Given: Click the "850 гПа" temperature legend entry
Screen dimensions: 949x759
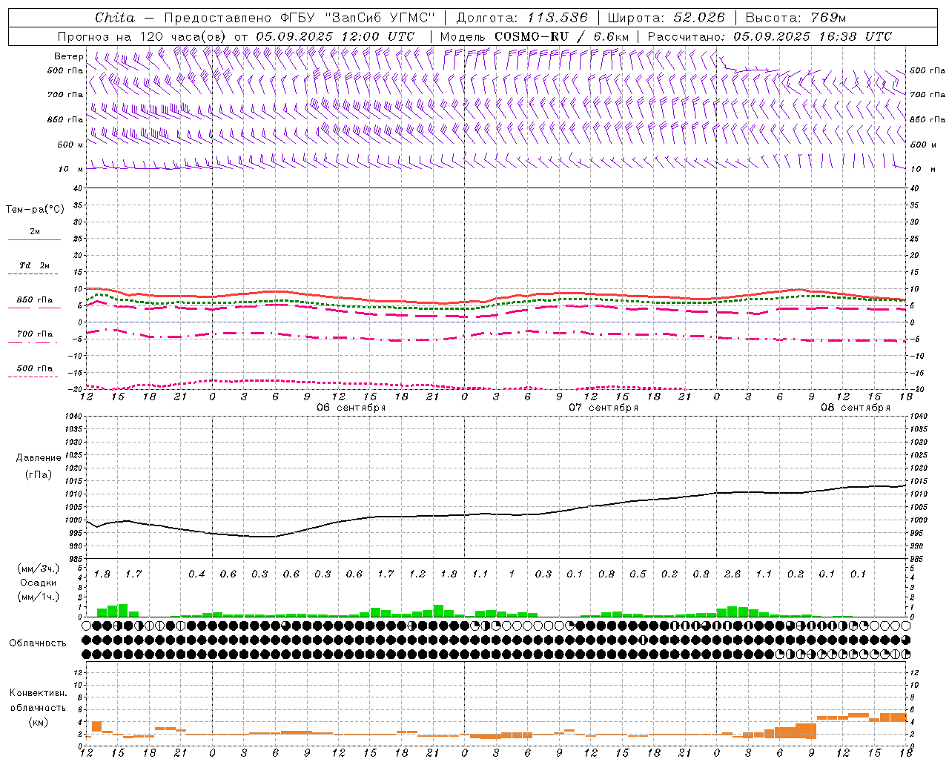Looking at the screenshot, I should pos(35,300).
